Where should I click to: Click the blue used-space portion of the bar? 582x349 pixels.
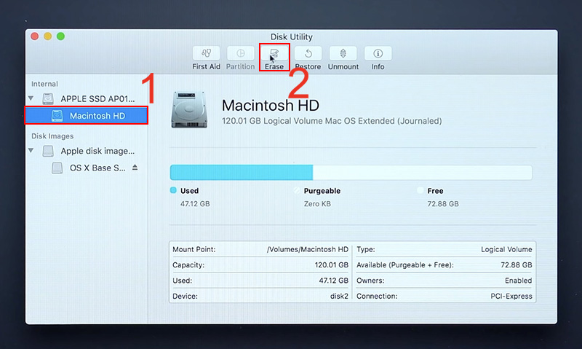[242, 173]
